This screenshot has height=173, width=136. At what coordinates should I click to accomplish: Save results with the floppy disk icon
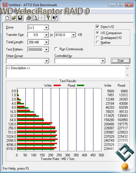click(20, 18)
